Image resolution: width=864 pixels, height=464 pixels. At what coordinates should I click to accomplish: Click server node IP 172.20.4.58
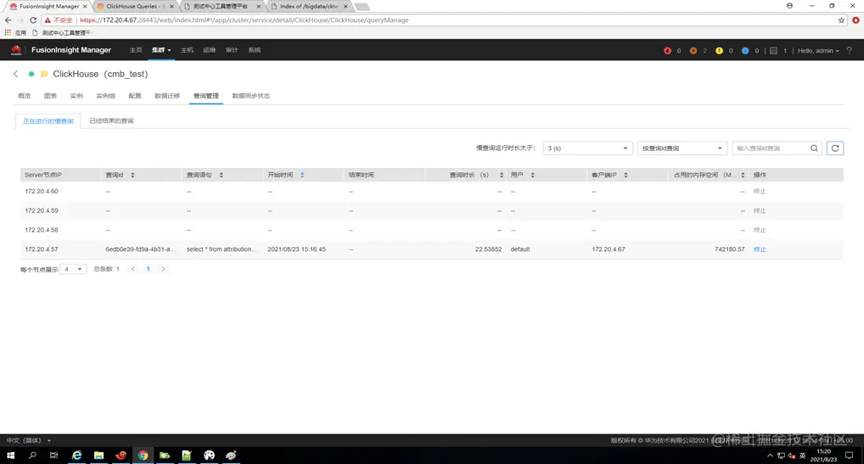point(42,230)
